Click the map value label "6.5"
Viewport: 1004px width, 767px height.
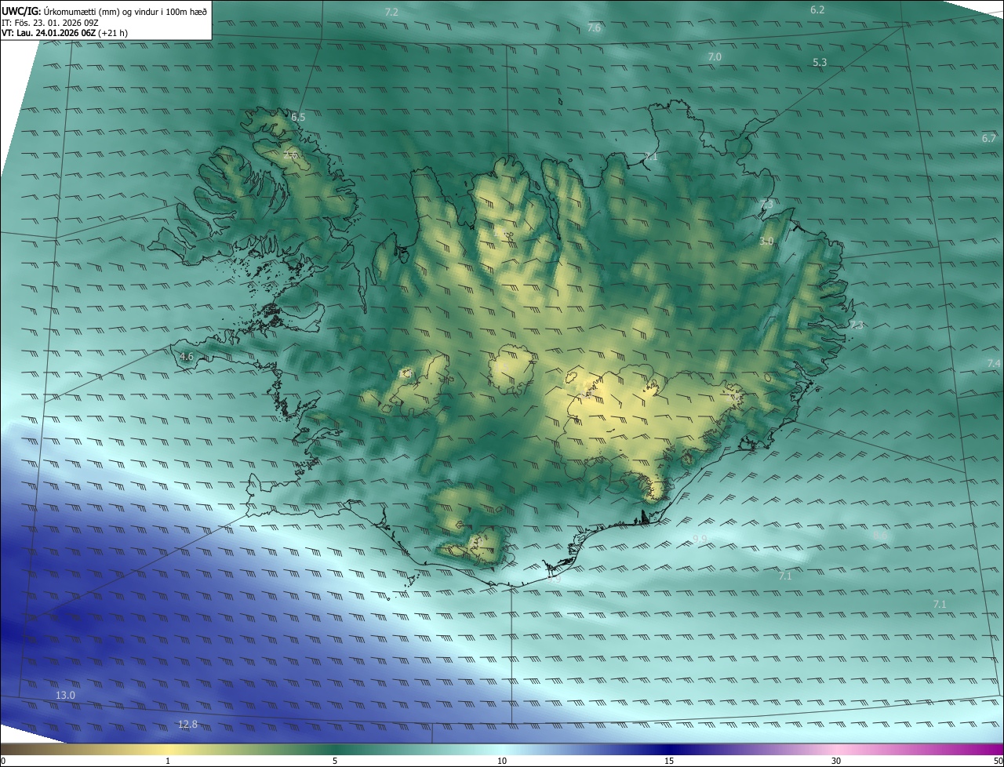tap(298, 117)
